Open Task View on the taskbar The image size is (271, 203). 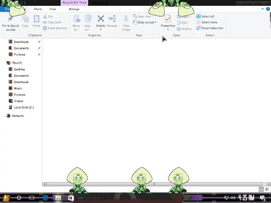click(x=32, y=198)
